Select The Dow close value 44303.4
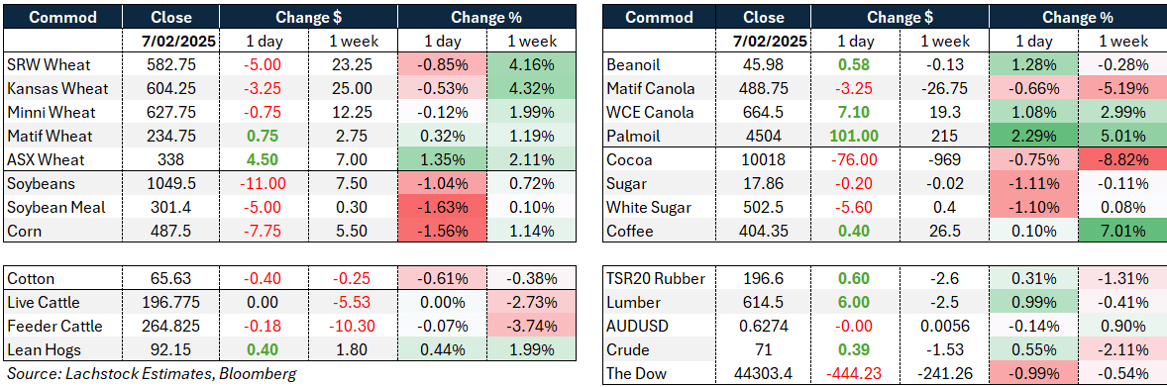The height and width of the screenshot is (387, 1167). click(x=765, y=372)
